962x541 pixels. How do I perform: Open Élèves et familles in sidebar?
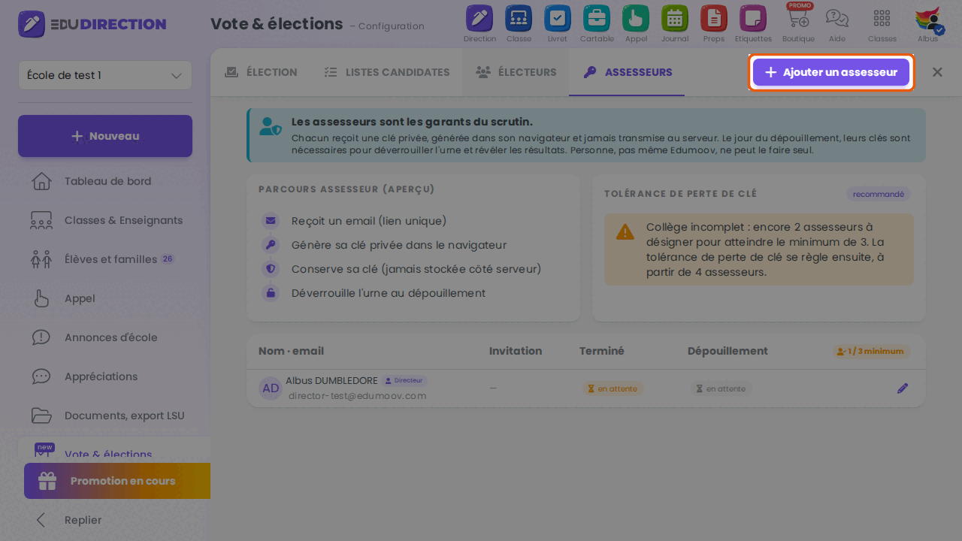coord(105,259)
